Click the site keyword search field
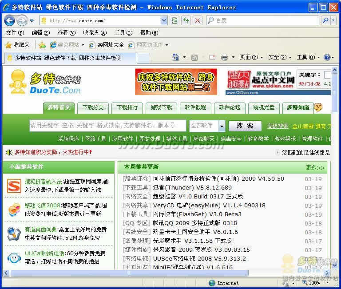Viewport: 341px width, 289px height. point(108,126)
